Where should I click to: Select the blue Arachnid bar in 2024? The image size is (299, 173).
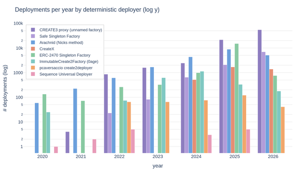(x=190, y=105)
